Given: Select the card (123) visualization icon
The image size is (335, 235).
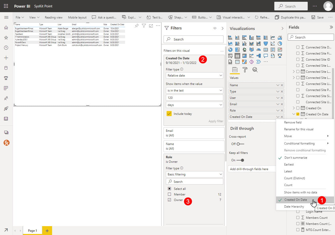Looking at the screenshot, I should 266,50.
